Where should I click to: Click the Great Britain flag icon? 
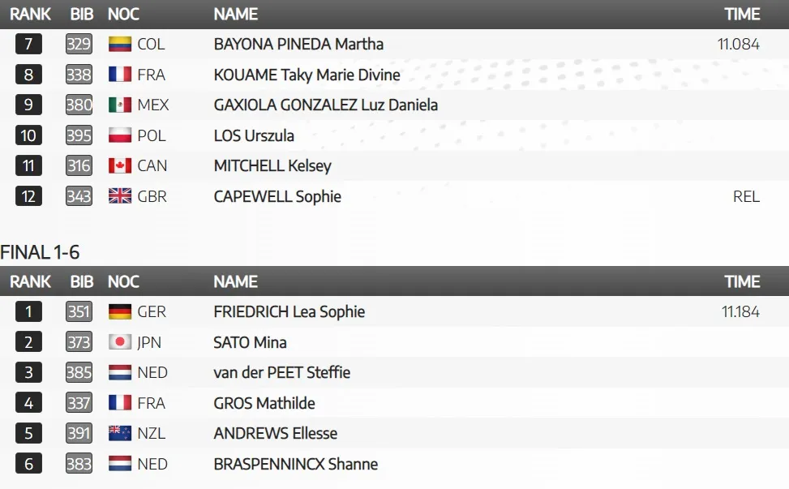[x=120, y=196]
